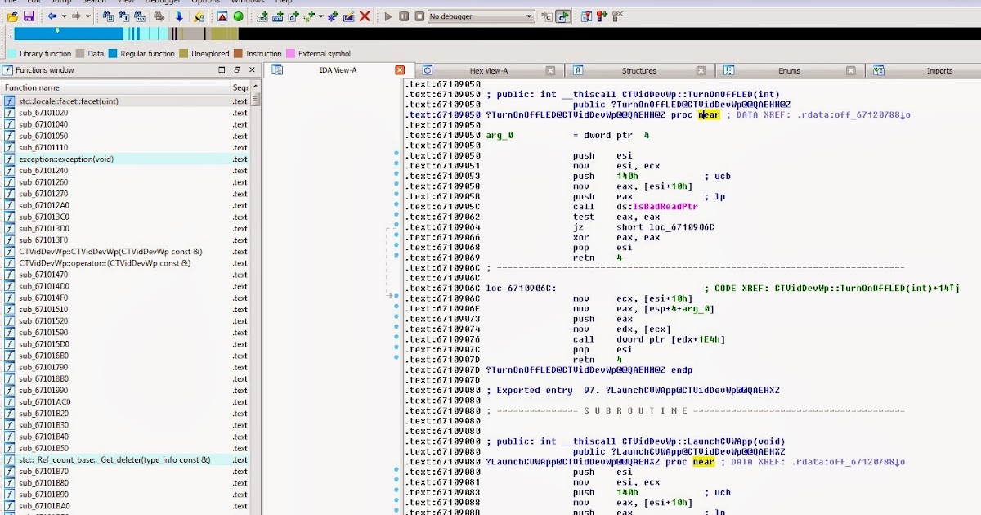Start the process with the play button
This screenshot has width=981, height=515.
pyautogui.click(x=388, y=16)
